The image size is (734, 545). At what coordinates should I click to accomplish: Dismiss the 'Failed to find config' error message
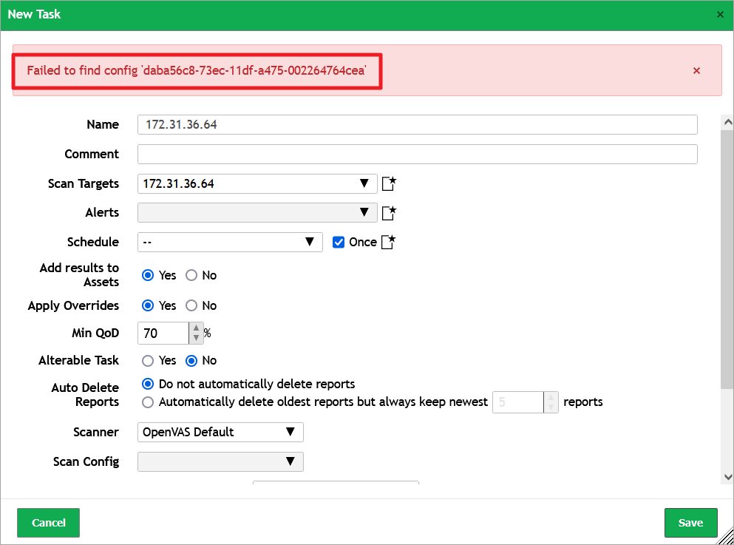[696, 70]
